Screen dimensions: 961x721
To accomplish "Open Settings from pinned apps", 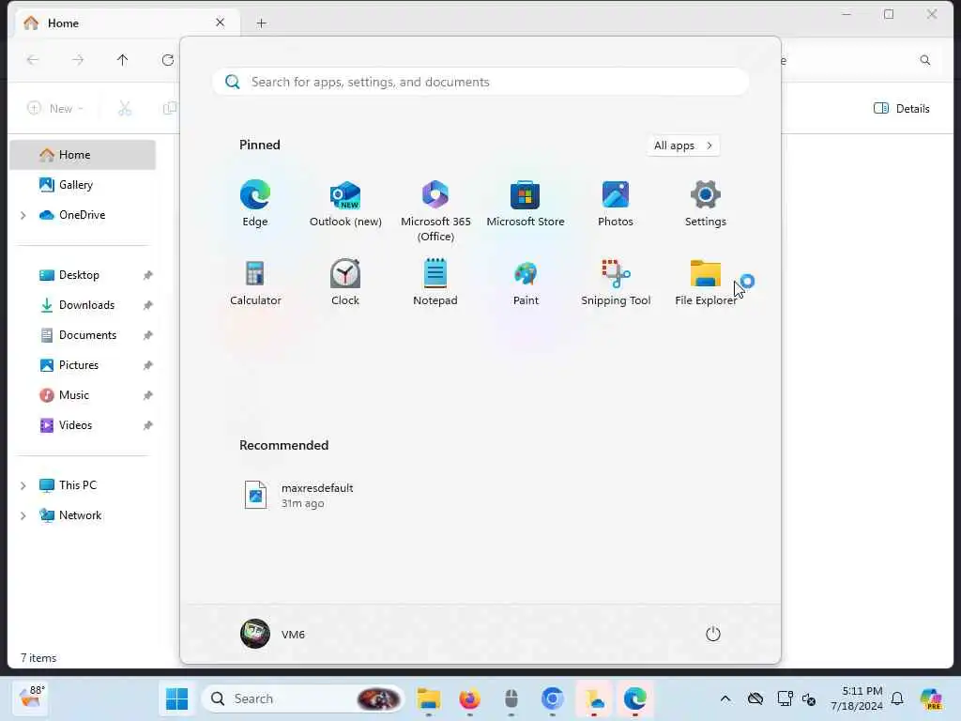I will [706, 204].
